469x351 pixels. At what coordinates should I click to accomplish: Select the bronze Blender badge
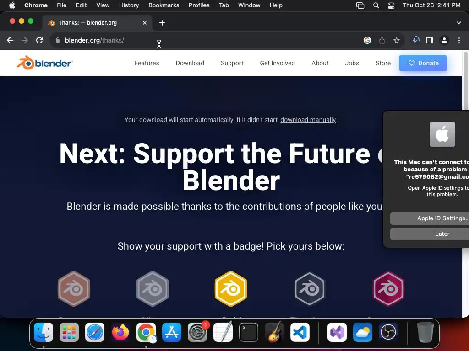coord(74,289)
